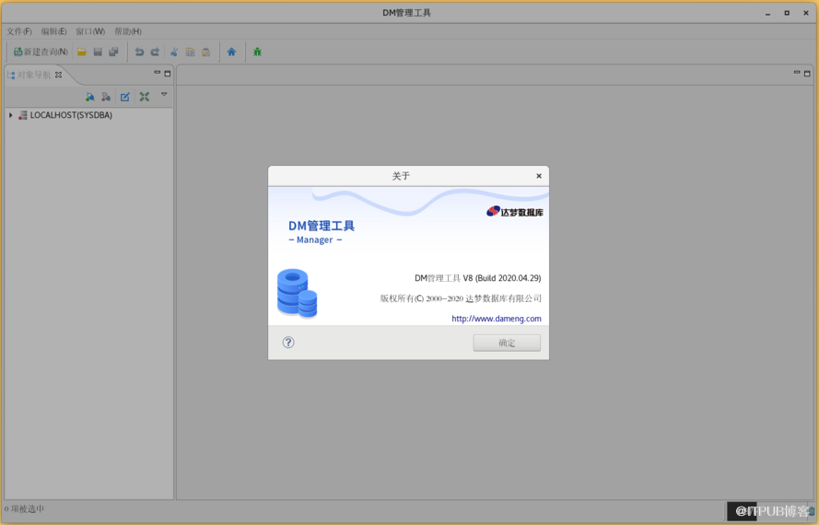Select the 对象导航 tab
The height and width of the screenshot is (525, 819).
point(34,75)
